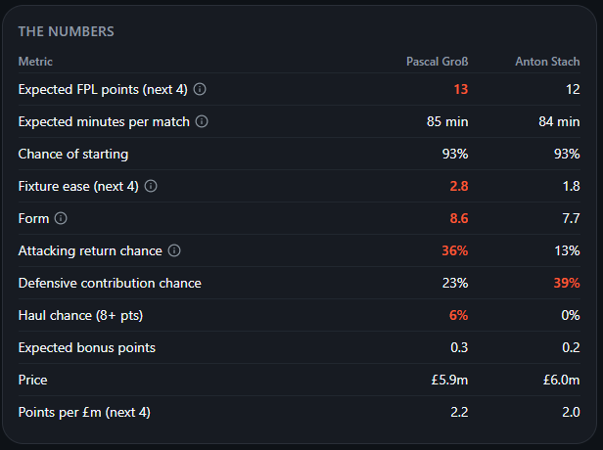
Task: Select the Pascal Groß column header
Action: (438, 62)
